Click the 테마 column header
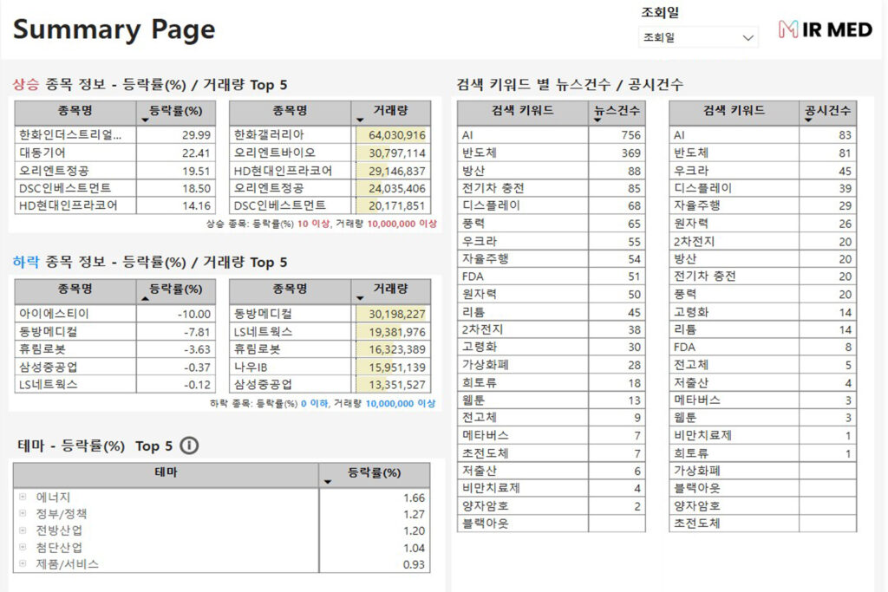Viewport: 888px width, 592px height. click(166, 474)
